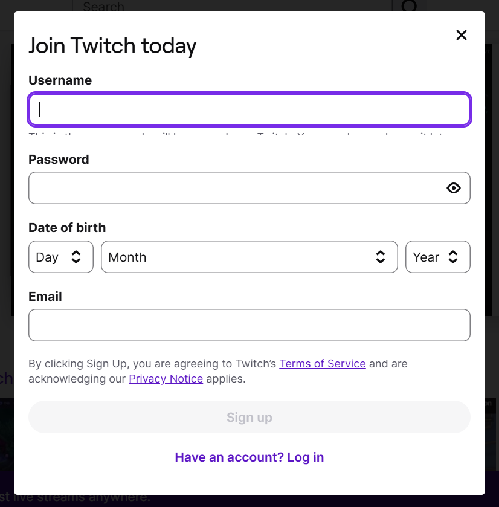The width and height of the screenshot is (499, 507).
Task: Click the up-down arrows beside Year
Action: tap(453, 257)
